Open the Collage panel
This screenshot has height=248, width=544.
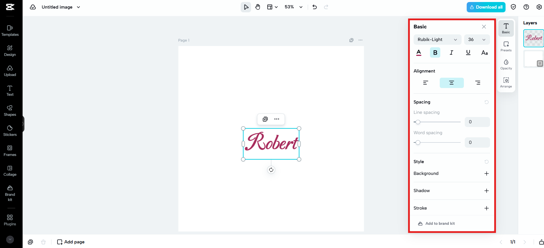(x=10, y=171)
